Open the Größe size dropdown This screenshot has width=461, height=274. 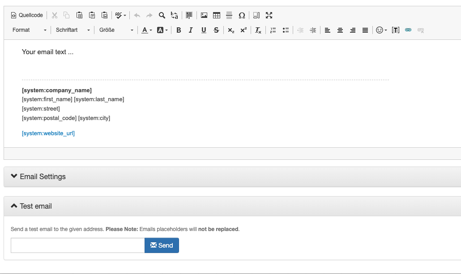tap(116, 30)
